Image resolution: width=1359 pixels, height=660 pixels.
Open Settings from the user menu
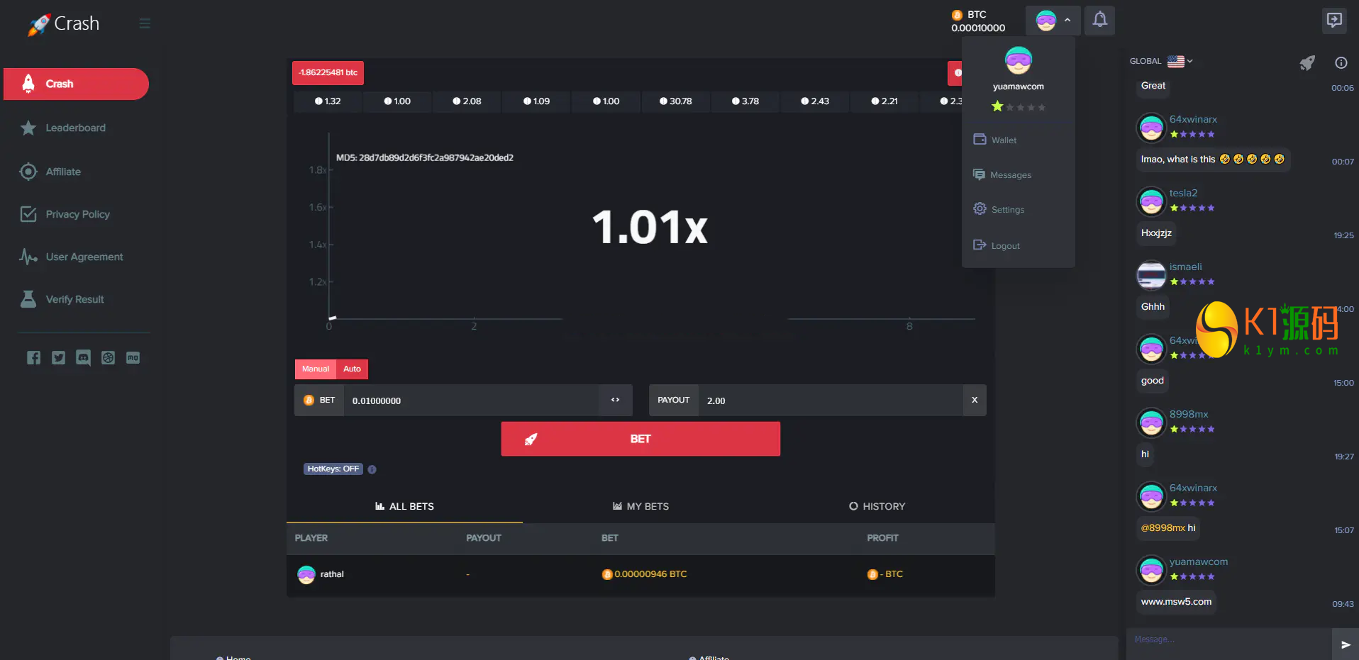tap(999, 210)
